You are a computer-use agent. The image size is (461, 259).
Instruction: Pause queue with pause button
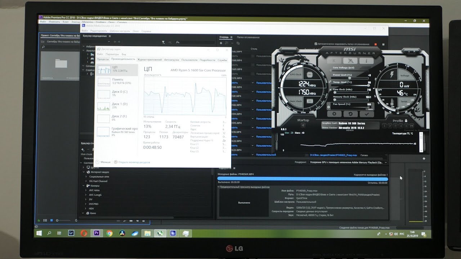pyautogui.click(x=383, y=44)
